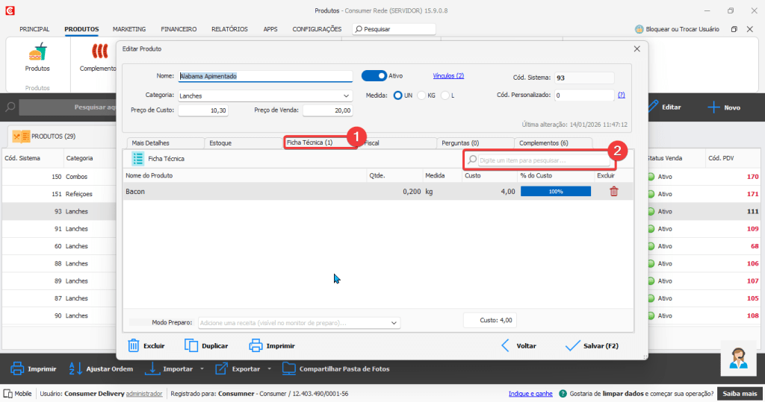Viewport: 765px width, 402px height.
Task: Click the Produtos burger icon in ribbon
Action: 37,54
